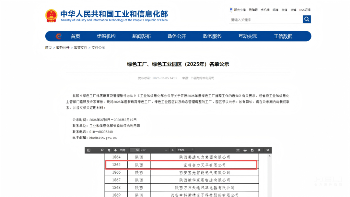Viewport: 350px width, 197px height.
Task: Print the PDF document
Action: click(x=245, y=150)
